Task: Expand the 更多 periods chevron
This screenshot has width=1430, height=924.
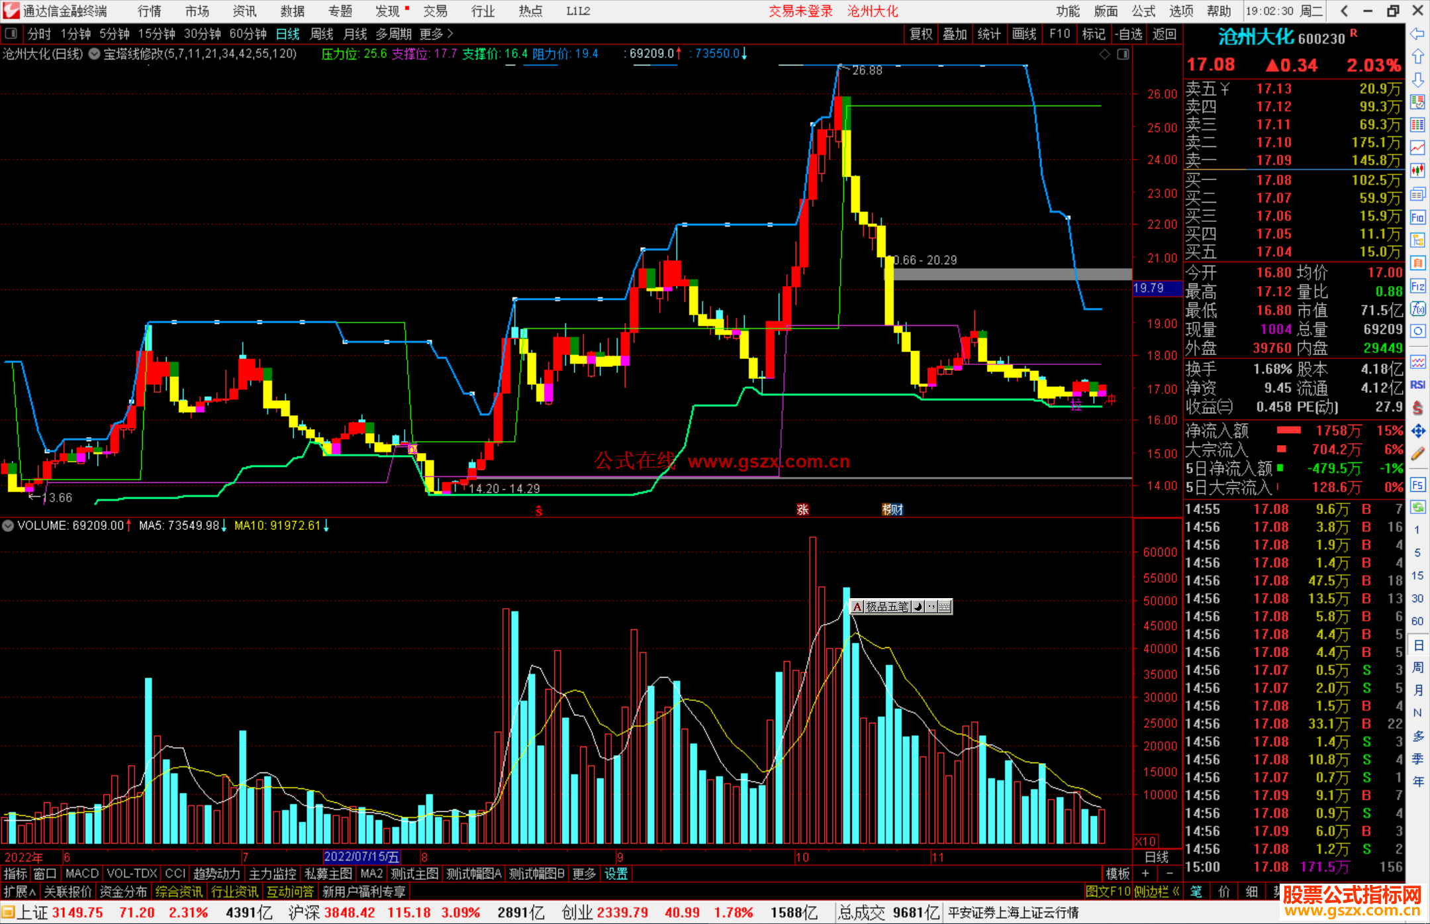Action: (x=450, y=34)
